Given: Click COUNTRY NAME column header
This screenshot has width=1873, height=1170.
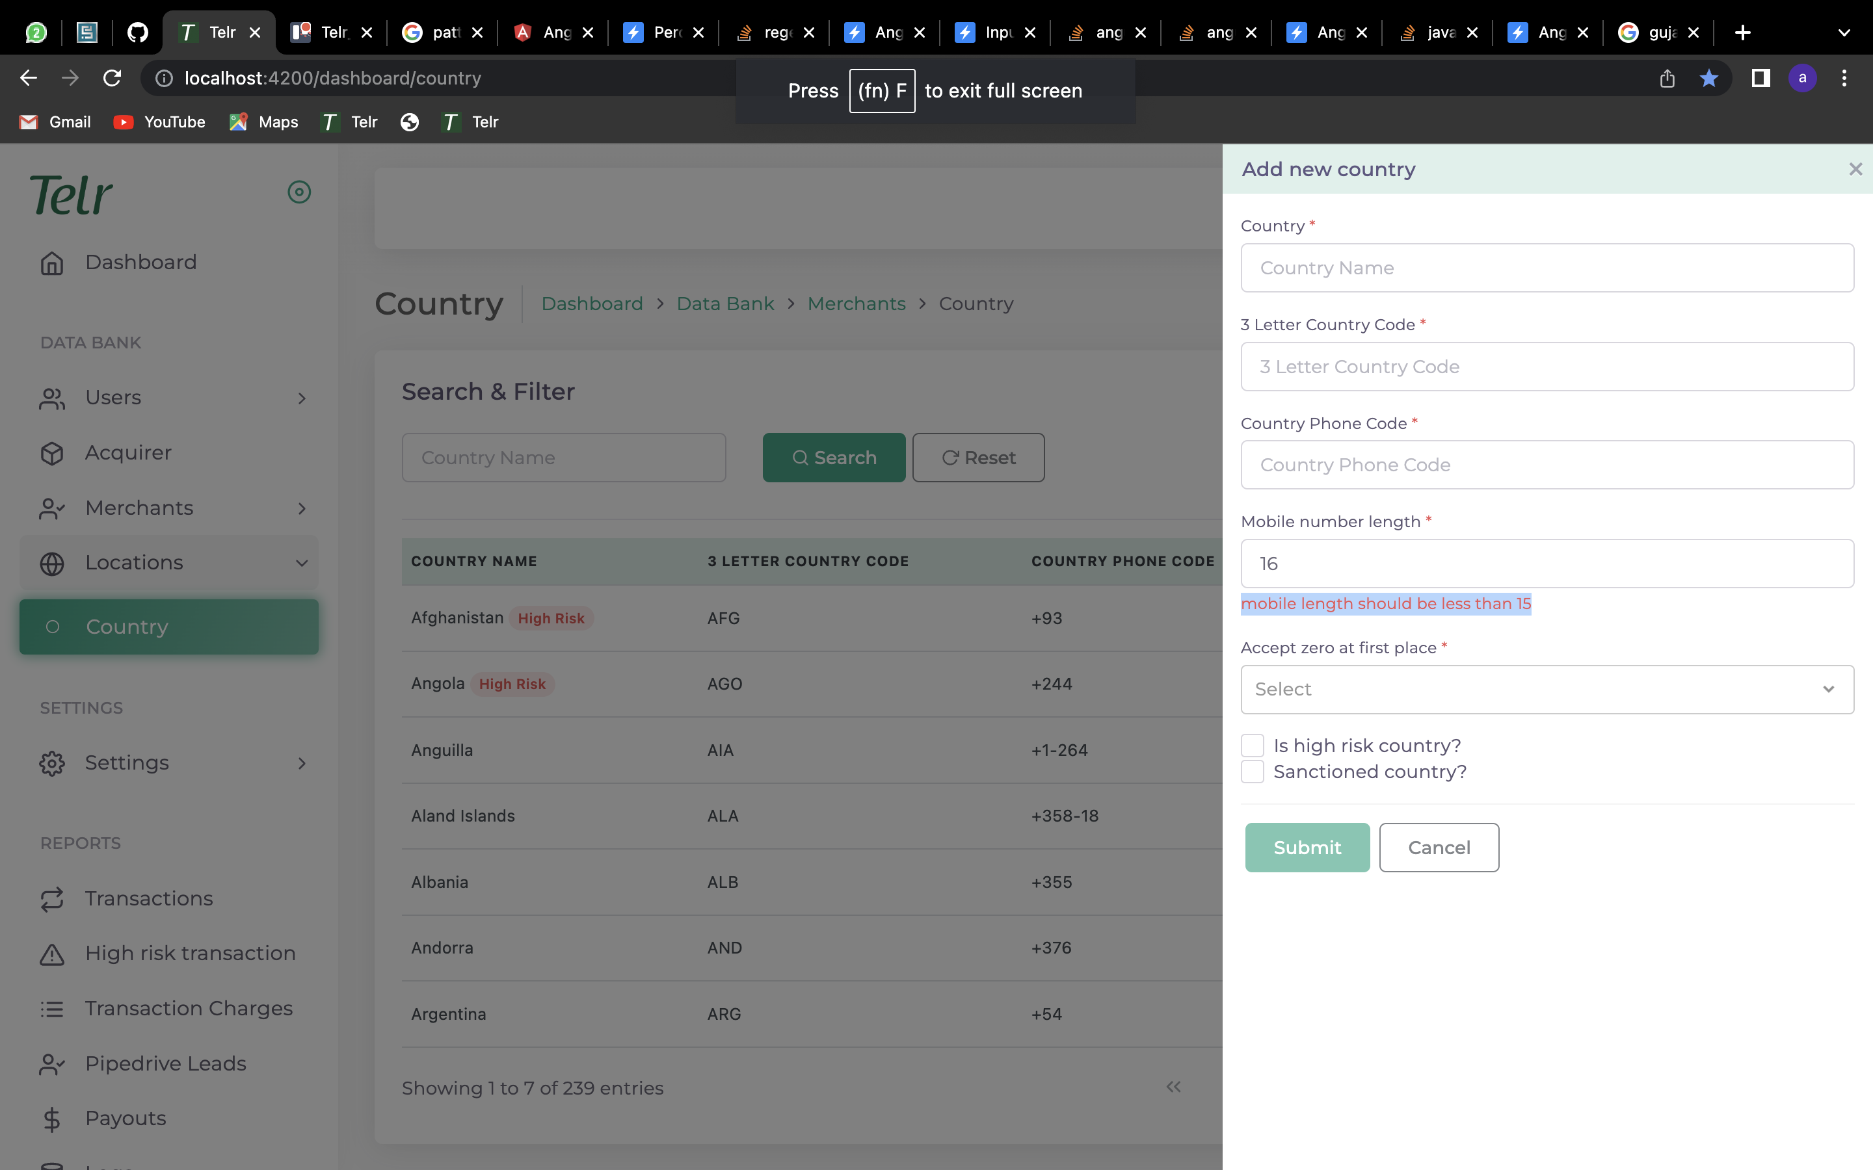Looking at the screenshot, I should tap(473, 561).
